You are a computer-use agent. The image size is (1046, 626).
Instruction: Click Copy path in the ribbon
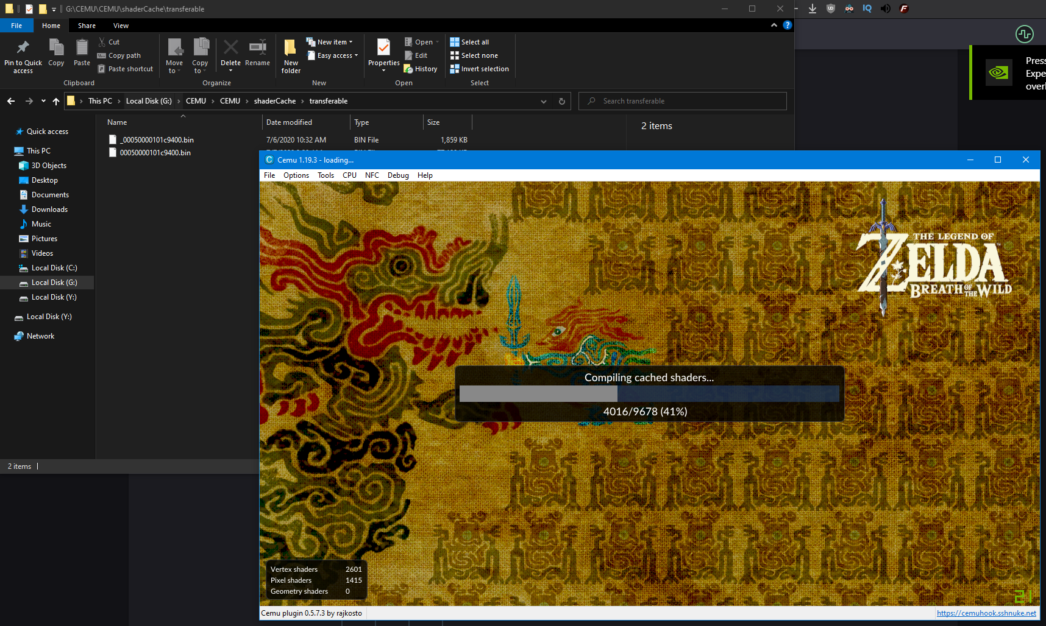119,55
